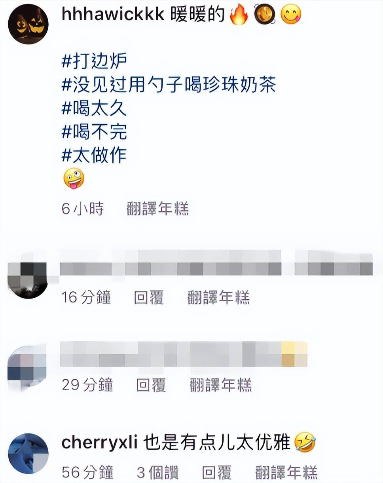Translate the 16分鐘 comment

tap(218, 297)
